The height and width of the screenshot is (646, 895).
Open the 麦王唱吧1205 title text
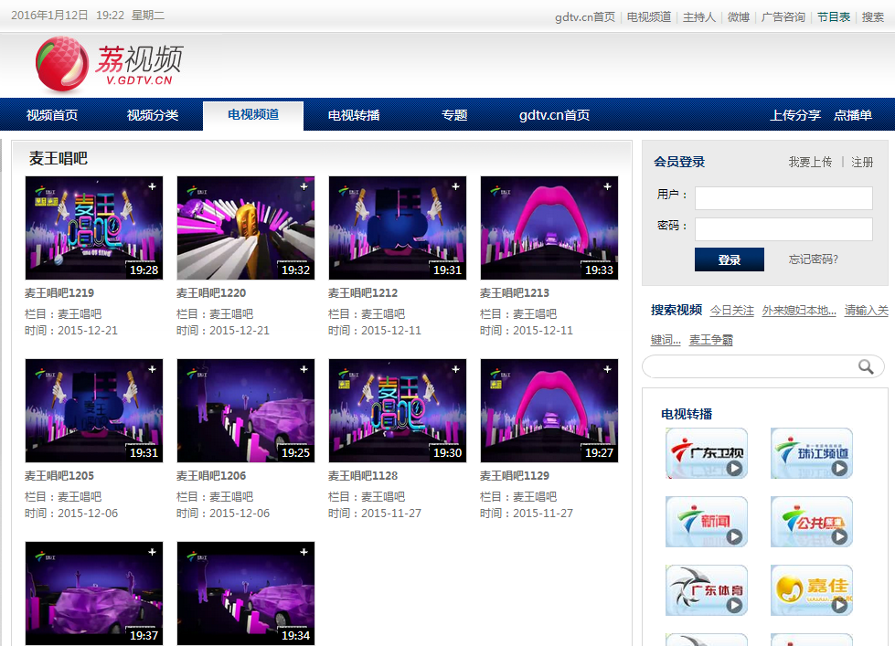click(x=59, y=476)
